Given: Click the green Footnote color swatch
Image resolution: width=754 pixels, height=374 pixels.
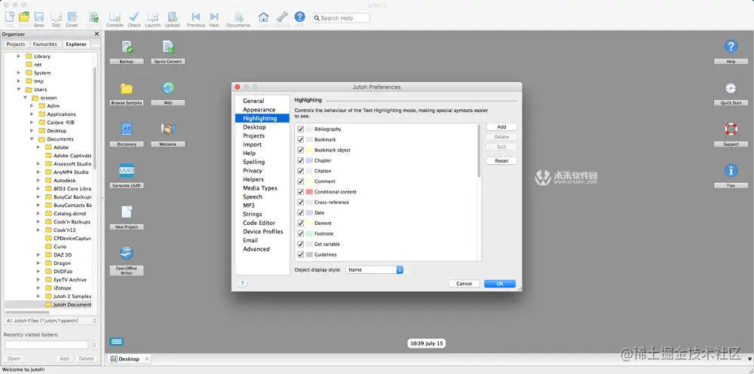Looking at the screenshot, I should click(x=309, y=234).
